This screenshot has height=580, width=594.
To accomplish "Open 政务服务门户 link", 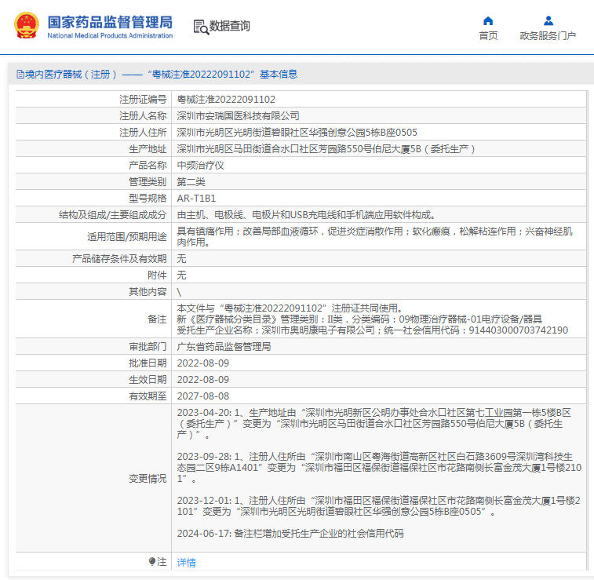I will tap(548, 35).
